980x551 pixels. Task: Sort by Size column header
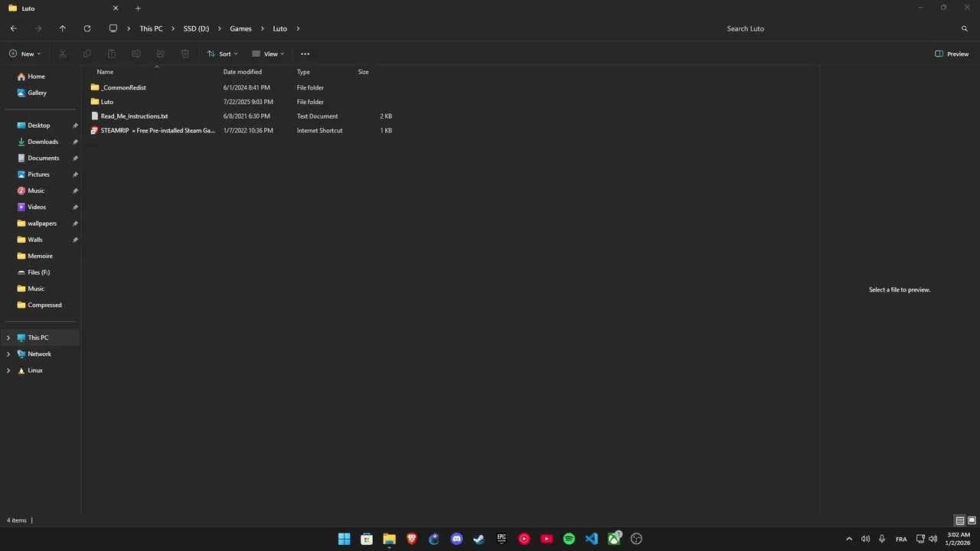coord(363,72)
